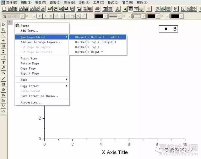Open the line style dropdown
The image size is (201, 159).
[120, 16]
